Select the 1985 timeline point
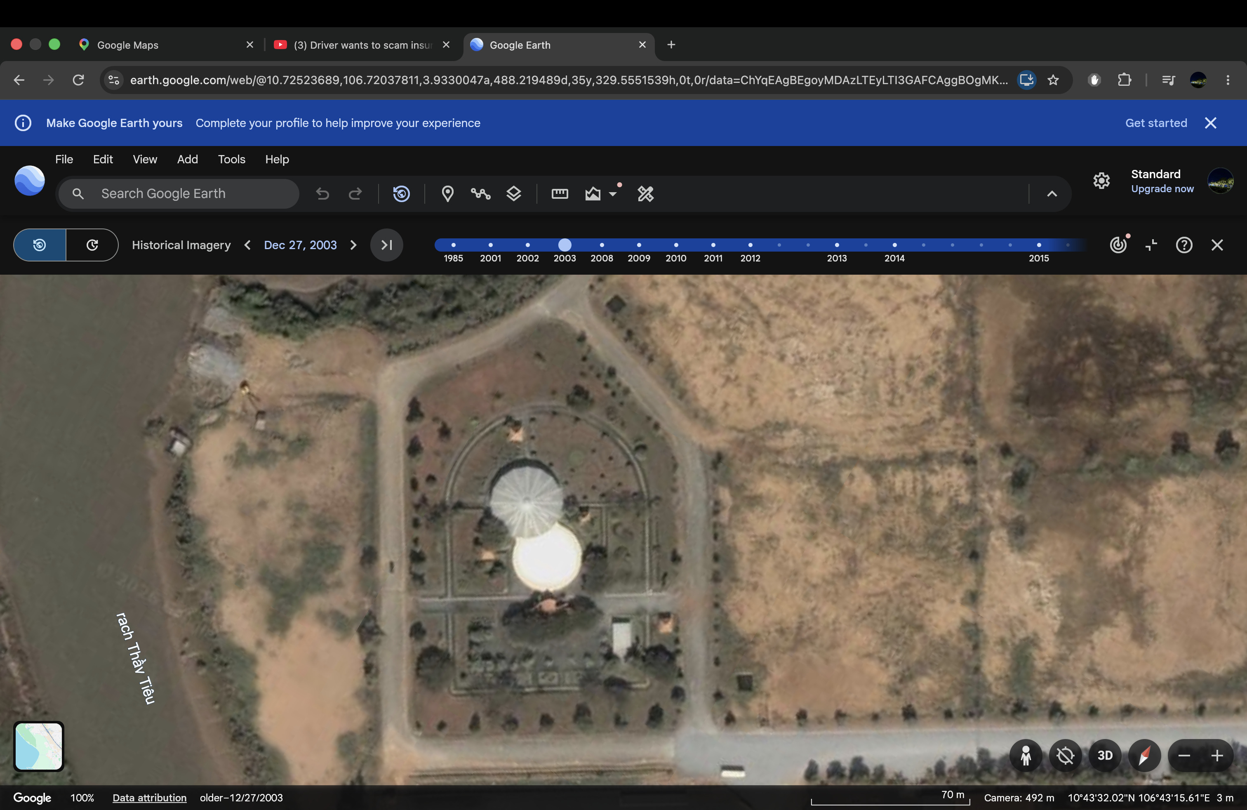This screenshot has width=1247, height=810. click(453, 245)
